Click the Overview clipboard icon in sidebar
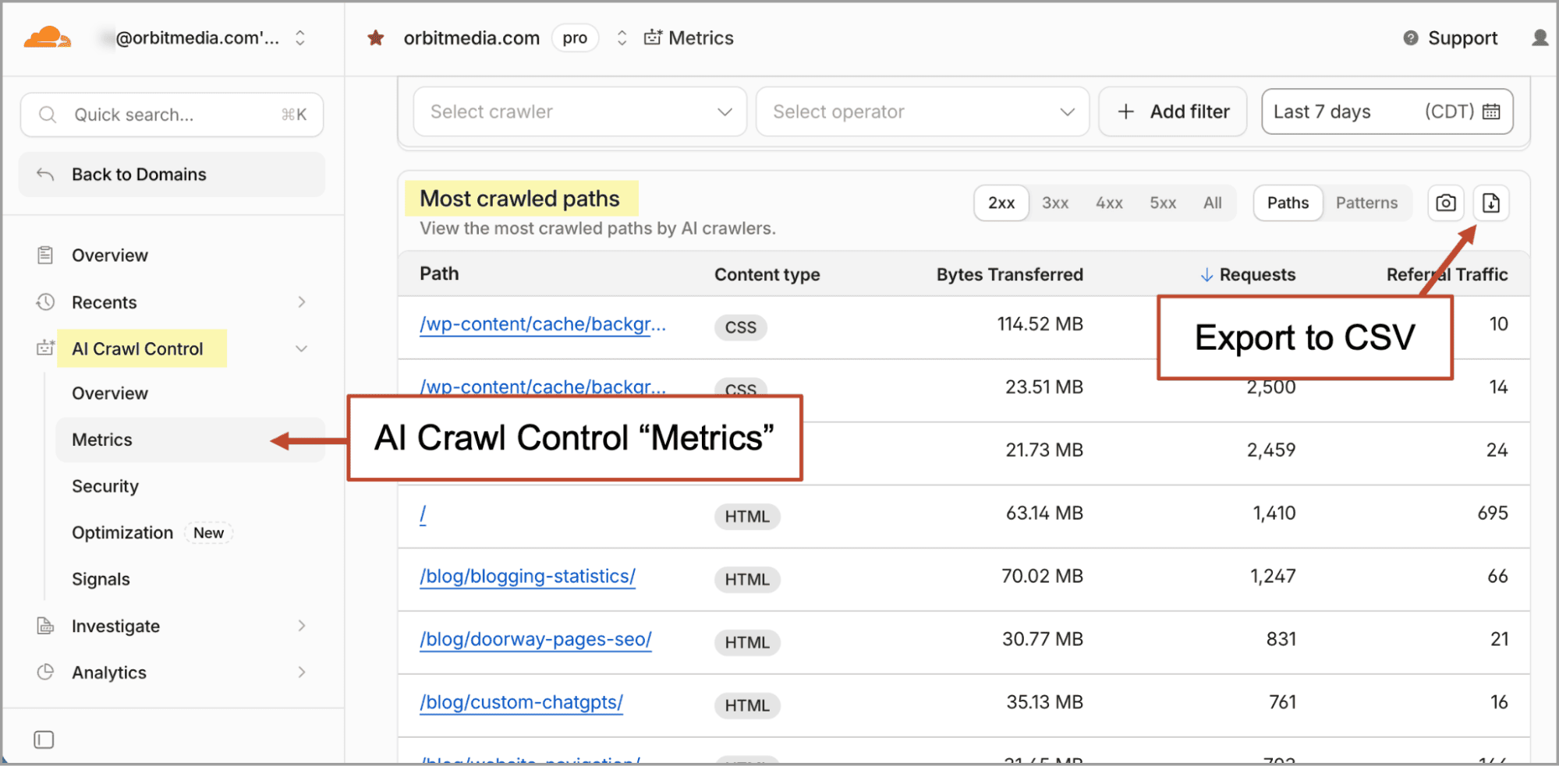This screenshot has height=766, width=1559. pyautogui.click(x=45, y=255)
